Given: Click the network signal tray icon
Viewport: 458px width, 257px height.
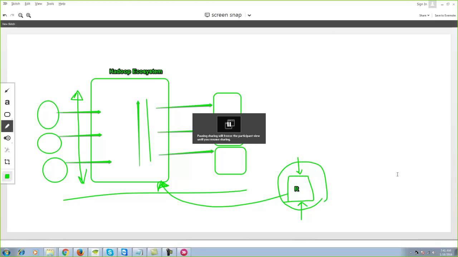Looking at the screenshot, I should pos(428,253).
